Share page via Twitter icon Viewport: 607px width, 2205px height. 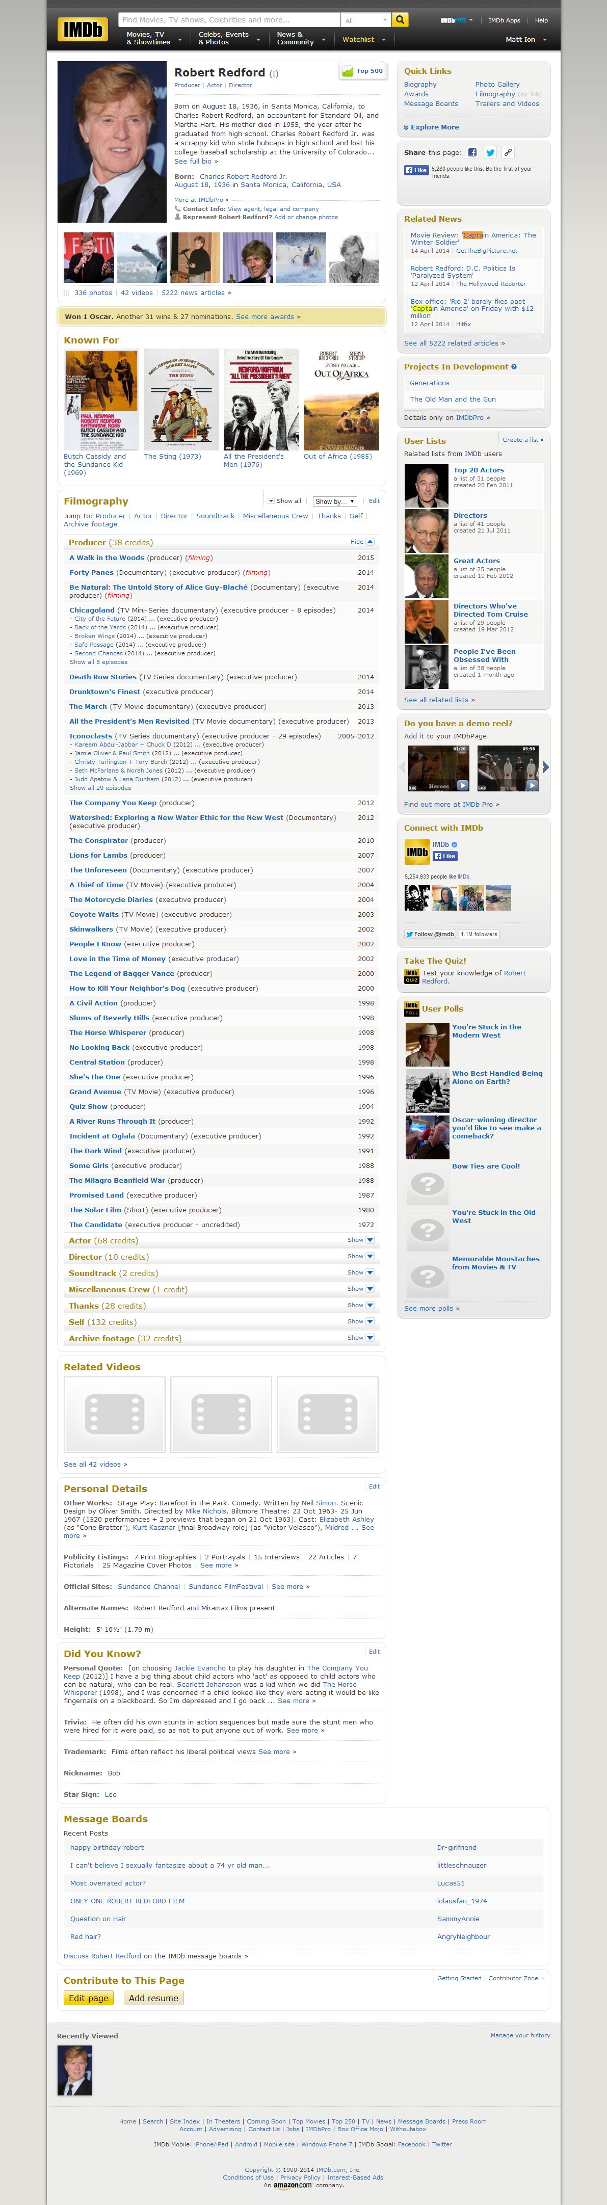tap(490, 152)
